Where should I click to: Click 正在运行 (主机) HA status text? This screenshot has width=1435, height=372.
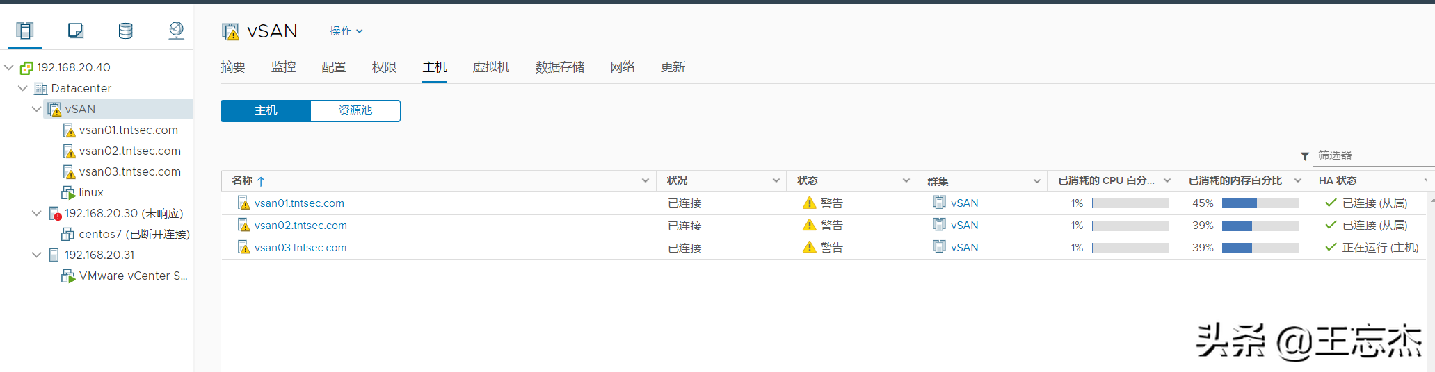click(x=1380, y=248)
